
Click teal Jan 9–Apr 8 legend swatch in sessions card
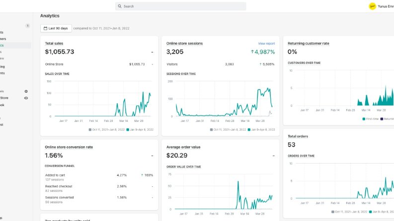[249, 129]
